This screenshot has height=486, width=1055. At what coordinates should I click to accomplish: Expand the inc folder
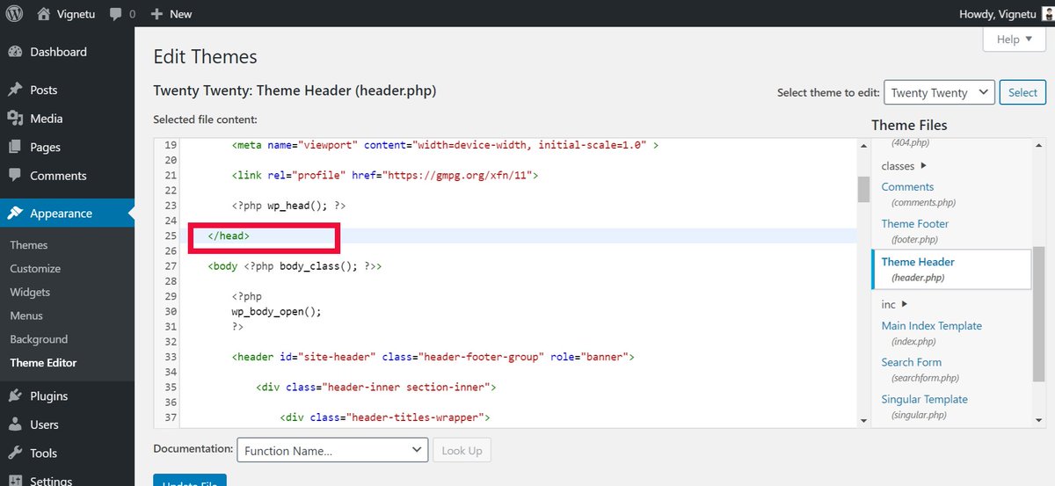coord(895,304)
